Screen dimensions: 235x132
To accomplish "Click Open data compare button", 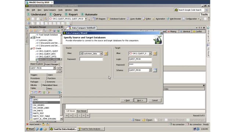I will [147, 120].
